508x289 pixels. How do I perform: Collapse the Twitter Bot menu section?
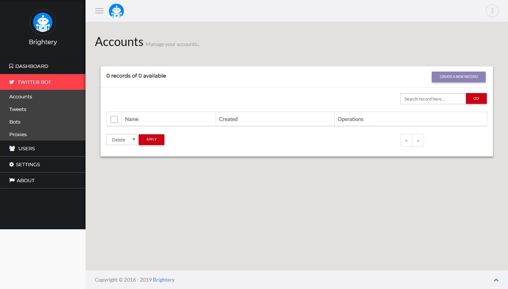point(43,82)
